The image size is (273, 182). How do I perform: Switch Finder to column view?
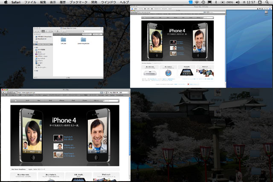pos(49,31)
